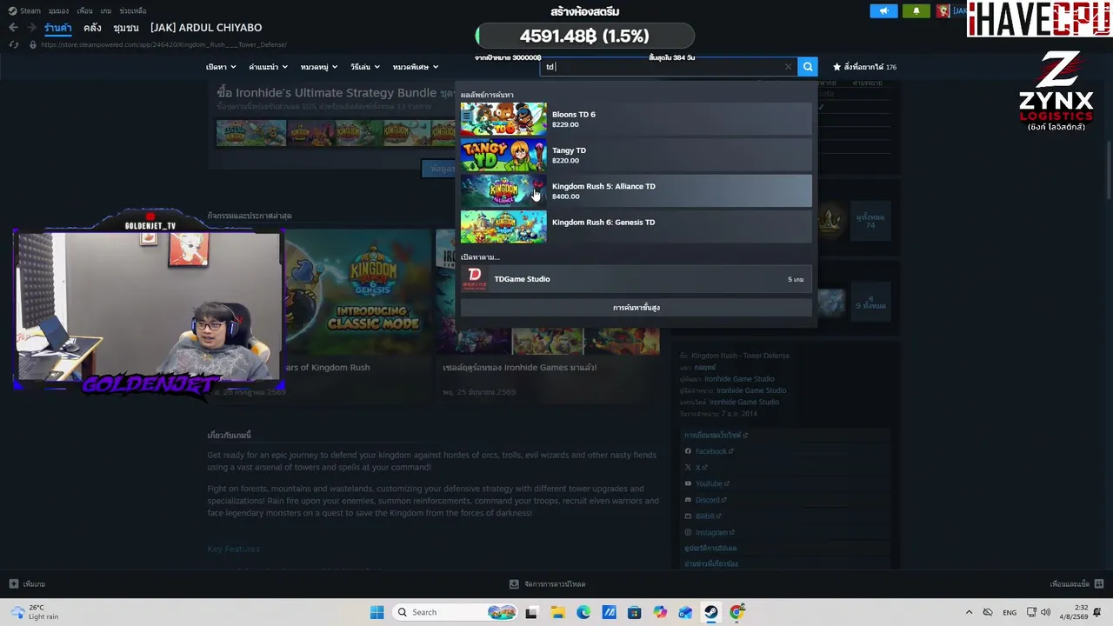Go forward with the right arrow button
Viewport: 1113px width, 626px height.
click(x=31, y=28)
